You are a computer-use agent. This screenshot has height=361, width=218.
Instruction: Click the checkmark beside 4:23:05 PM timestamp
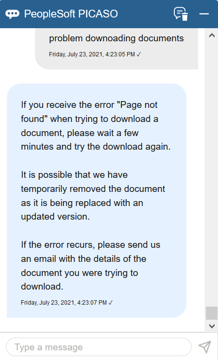pyautogui.click(x=139, y=54)
